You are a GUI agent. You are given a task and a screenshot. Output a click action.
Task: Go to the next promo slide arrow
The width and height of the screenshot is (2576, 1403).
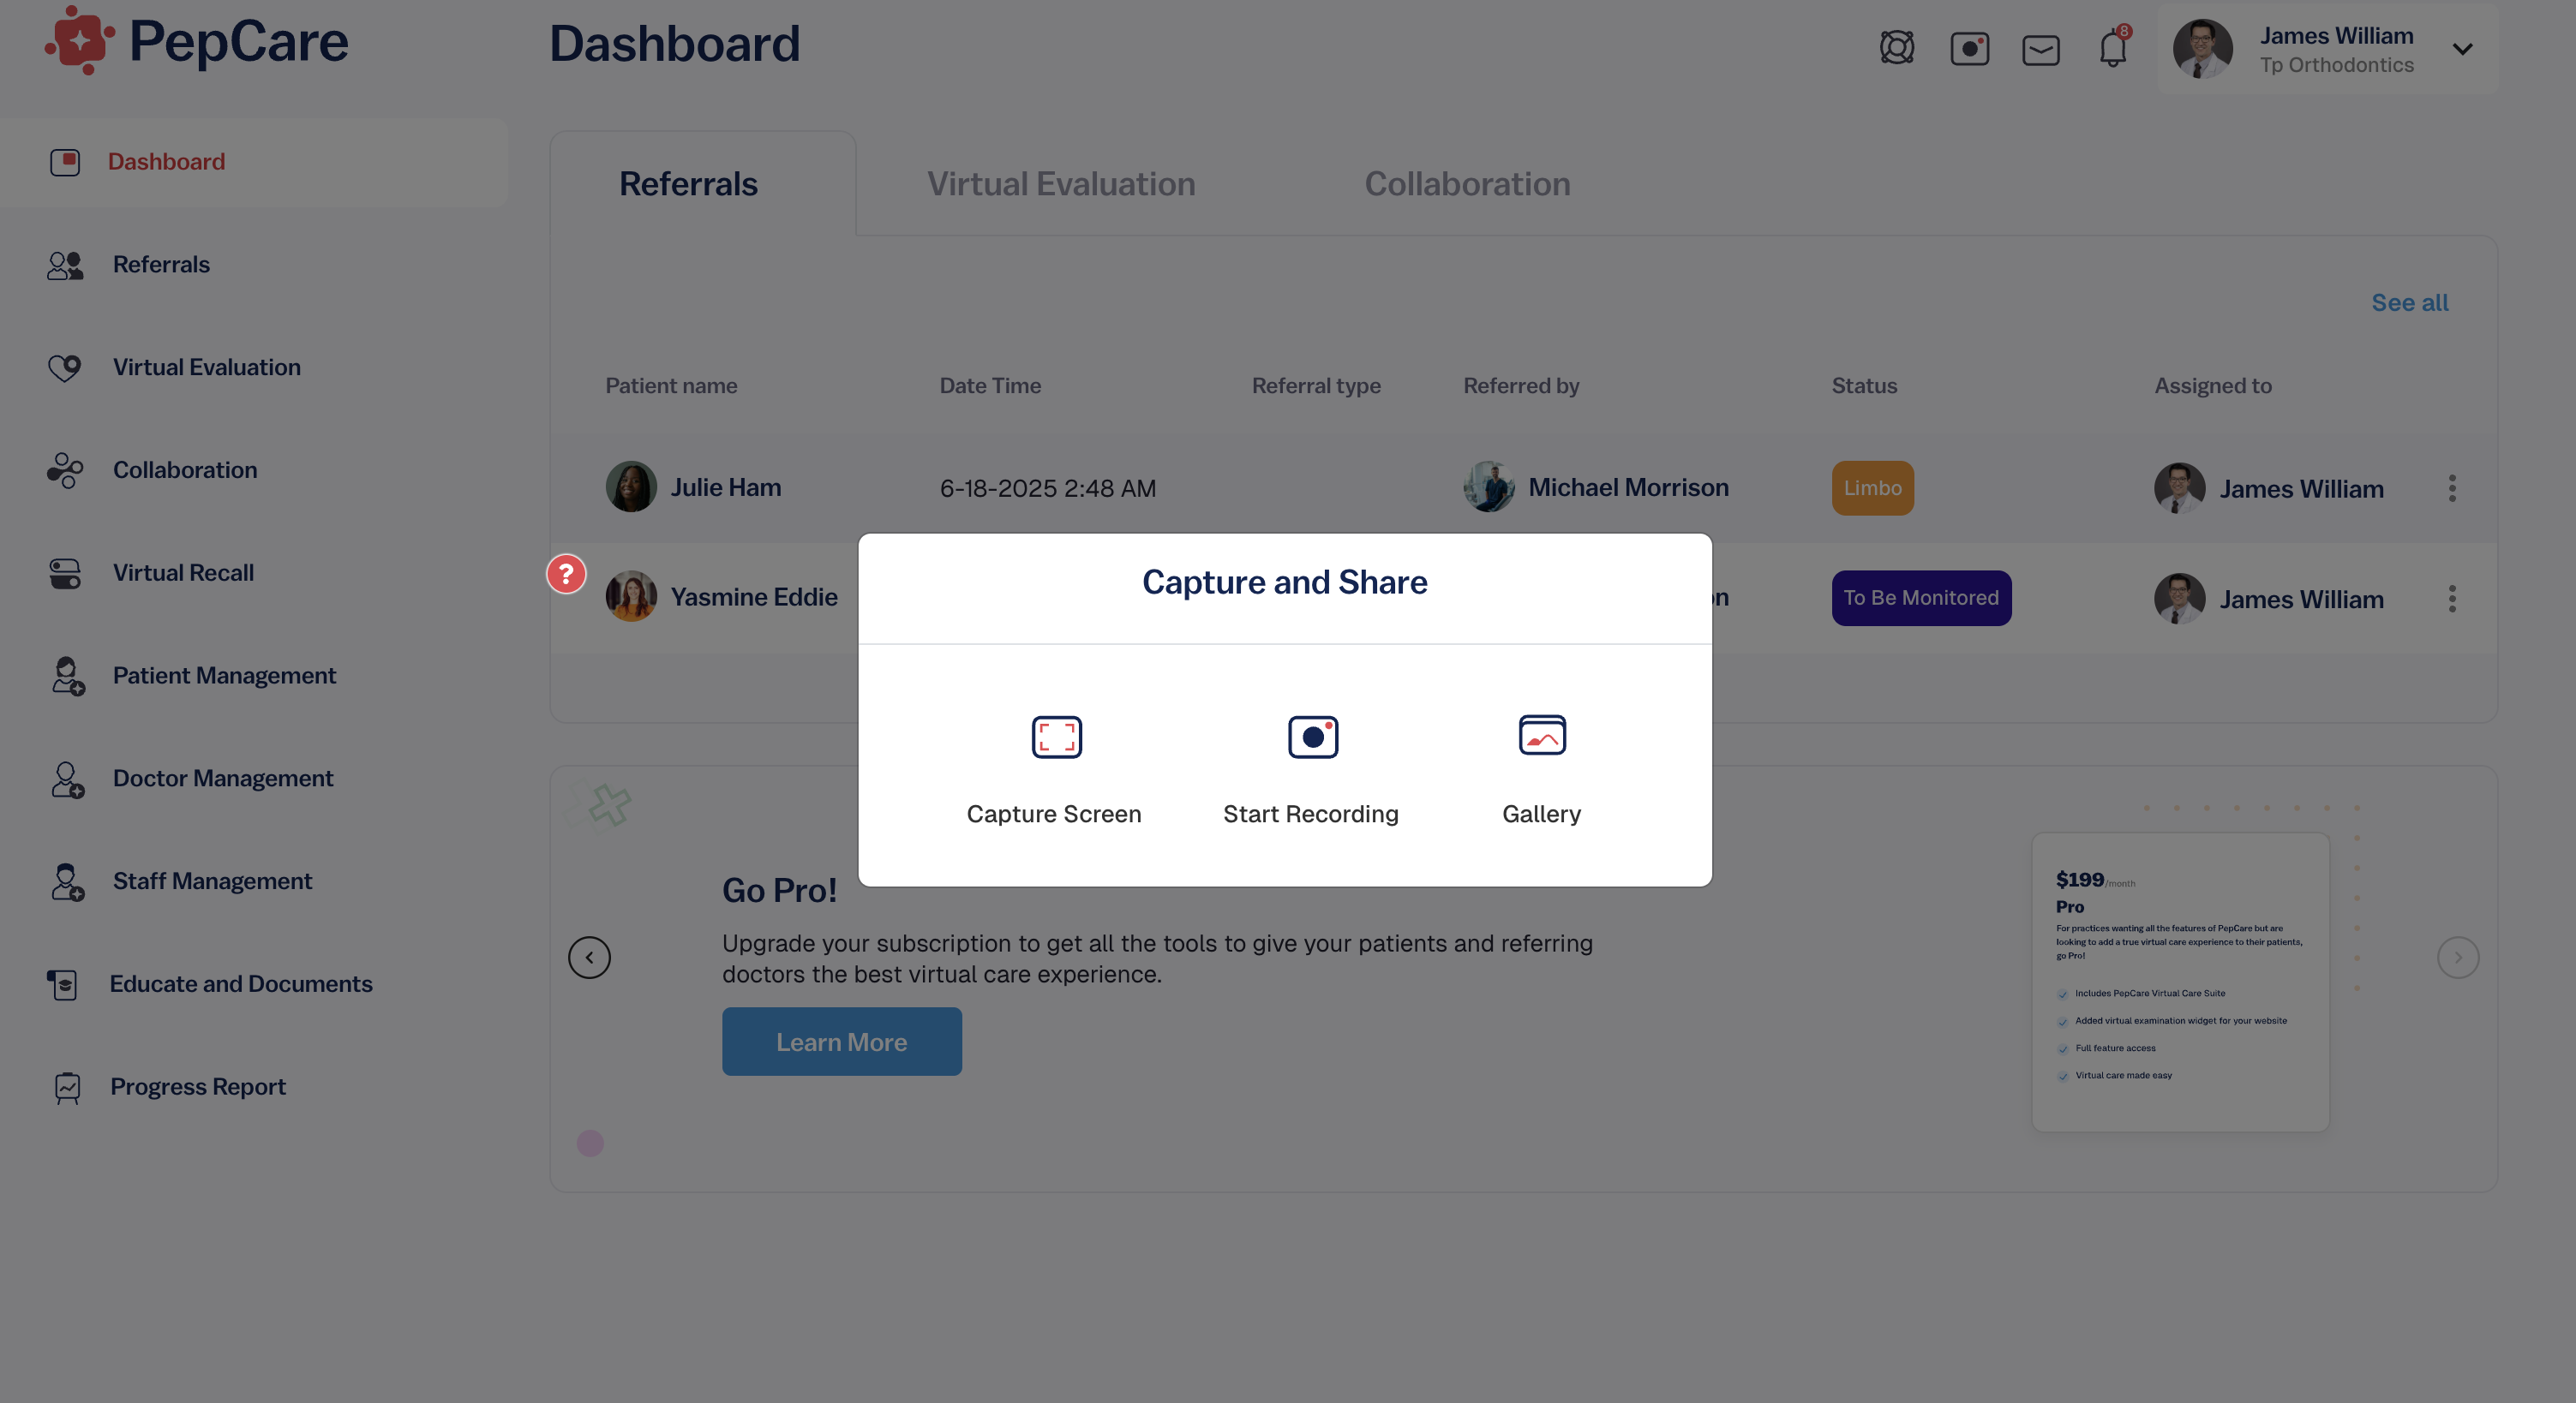point(2457,958)
